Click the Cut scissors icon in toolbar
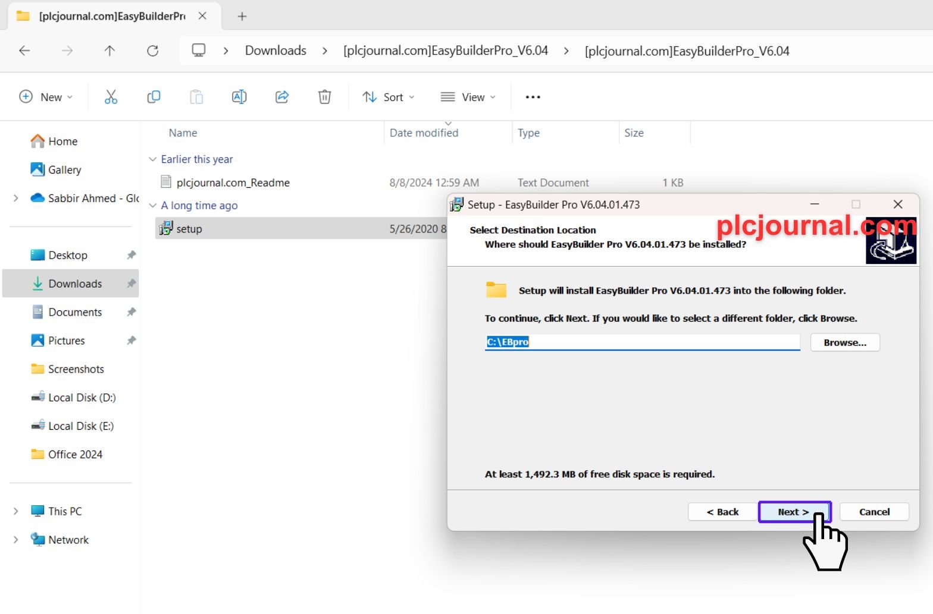This screenshot has width=933, height=614. 111,97
